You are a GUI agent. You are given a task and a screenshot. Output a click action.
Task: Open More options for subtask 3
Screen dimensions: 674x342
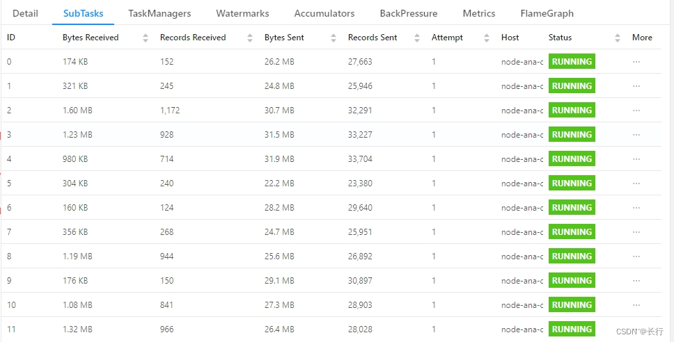click(x=636, y=135)
